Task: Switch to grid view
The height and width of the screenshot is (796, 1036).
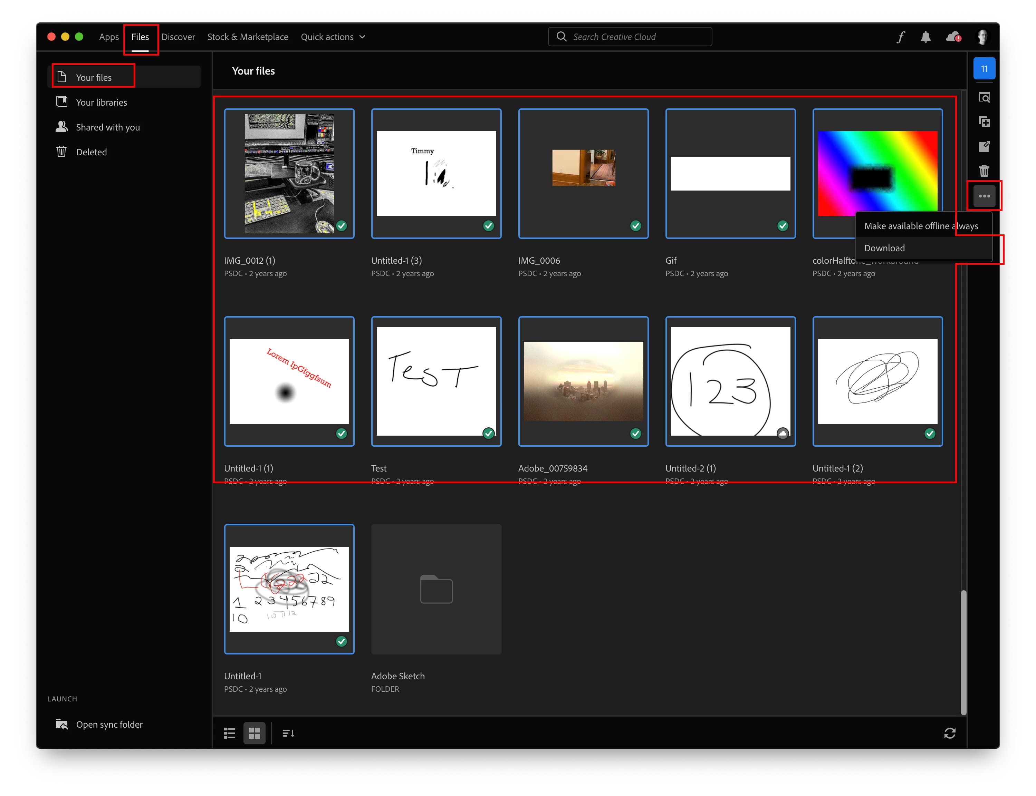Action: pos(255,733)
